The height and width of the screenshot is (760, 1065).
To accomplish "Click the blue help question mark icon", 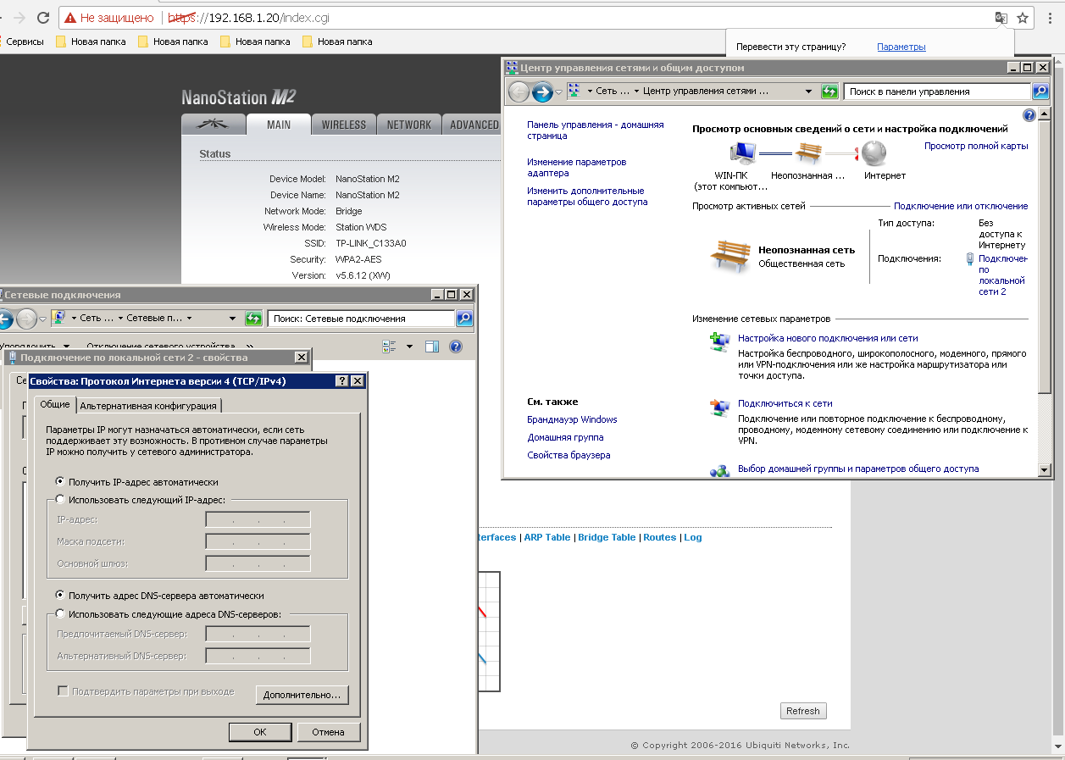I will 1029,115.
